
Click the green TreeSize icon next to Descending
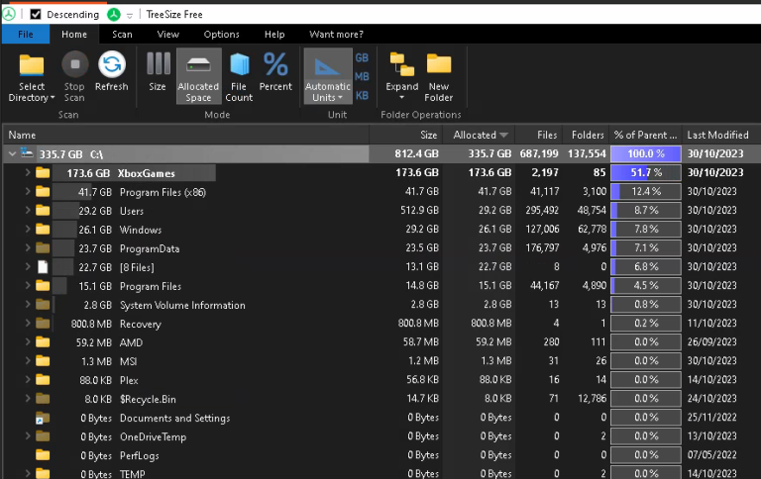114,15
